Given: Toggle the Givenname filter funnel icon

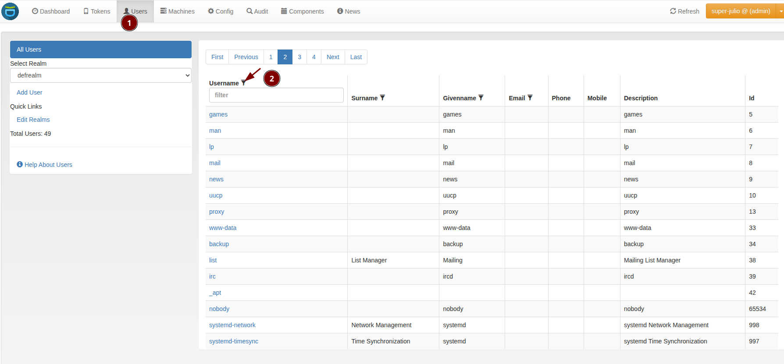Looking at the screenshot, I should click(x=481, y=98).
